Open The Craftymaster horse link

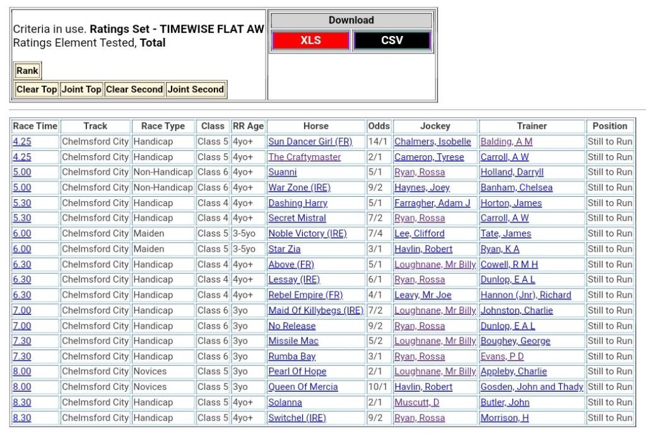(x=304, y=157)
